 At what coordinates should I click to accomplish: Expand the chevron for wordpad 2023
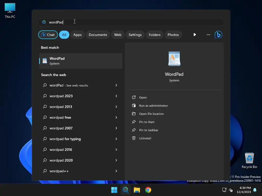(x=116, y=96)
